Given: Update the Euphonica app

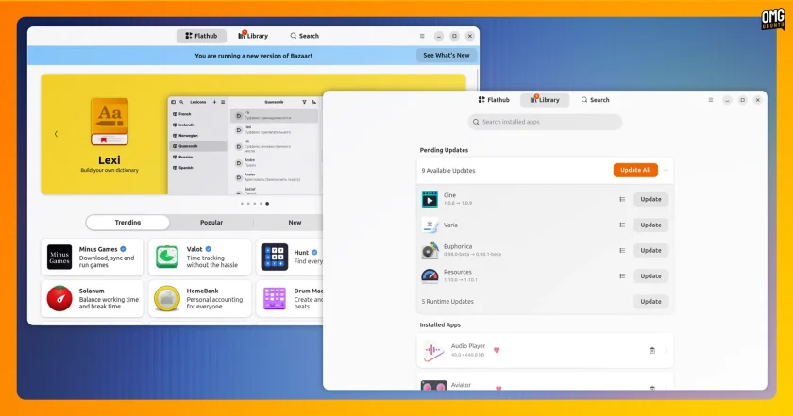Looking at the screenshot, I should [650, 251].
